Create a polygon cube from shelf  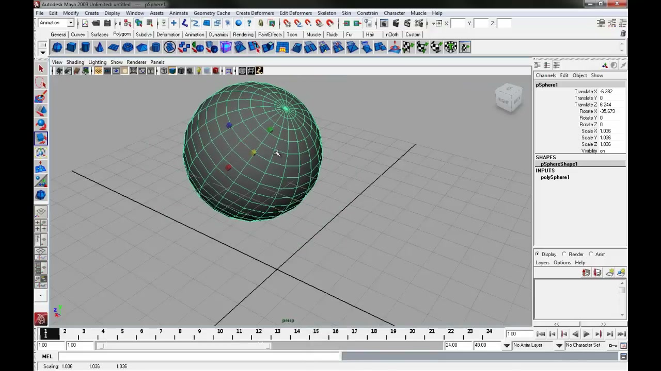71,47
